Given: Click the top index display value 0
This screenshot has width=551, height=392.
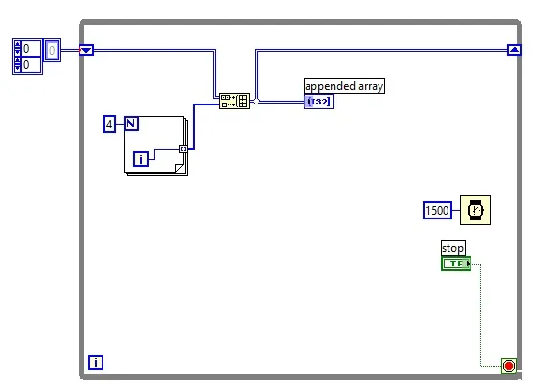Looking at the screenshot, I should pos(31,49).
